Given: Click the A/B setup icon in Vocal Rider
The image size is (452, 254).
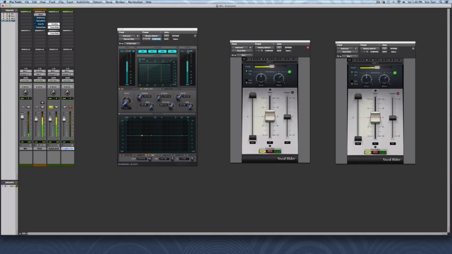Looking at the screenshot, I should [275, 59].
